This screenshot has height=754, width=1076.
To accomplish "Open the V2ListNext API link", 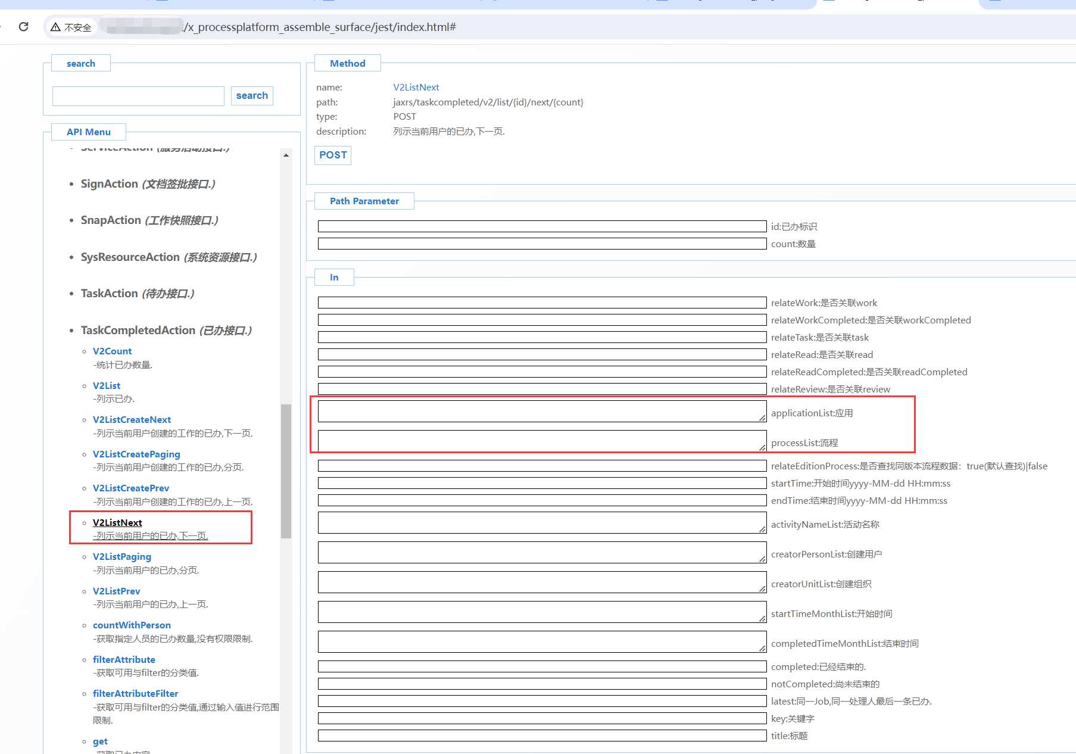I will (117, 522).
